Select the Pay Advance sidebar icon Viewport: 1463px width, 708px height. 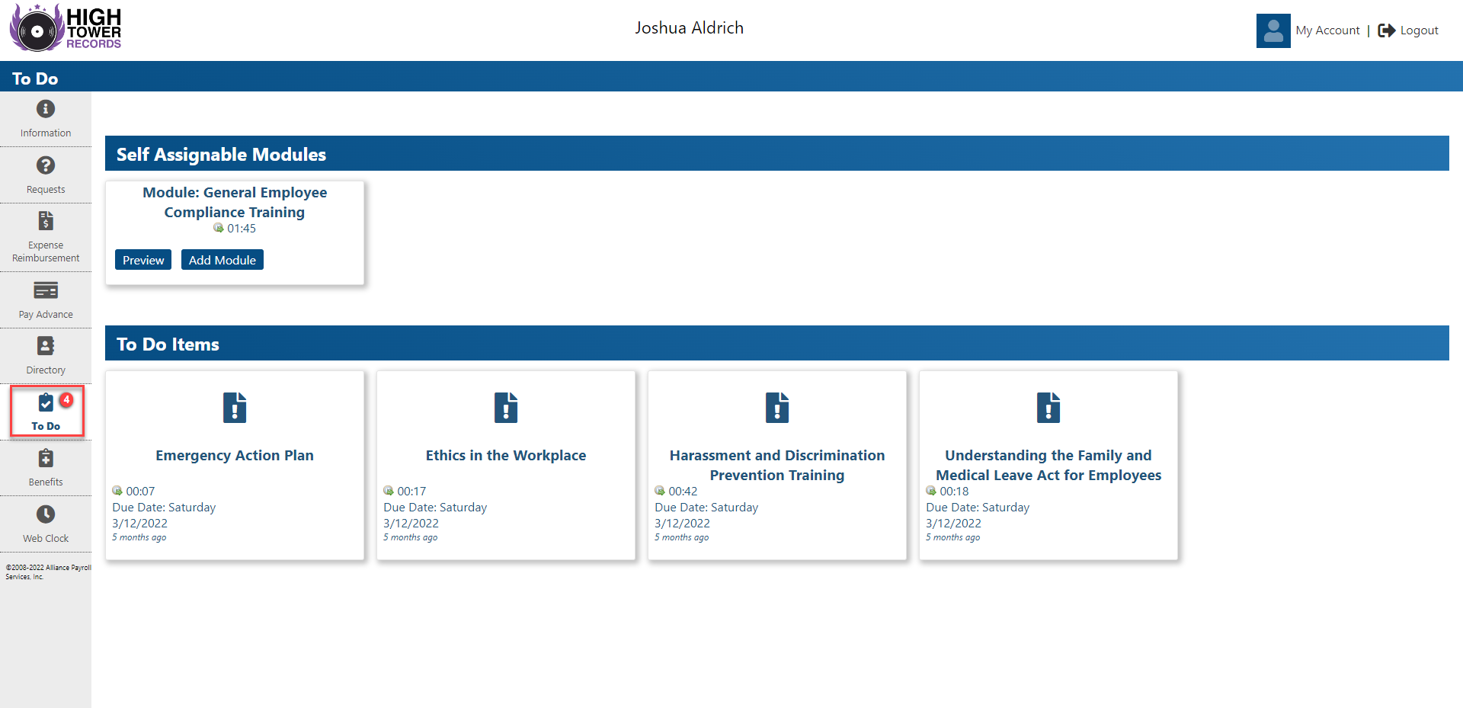[x=46, y=290]
